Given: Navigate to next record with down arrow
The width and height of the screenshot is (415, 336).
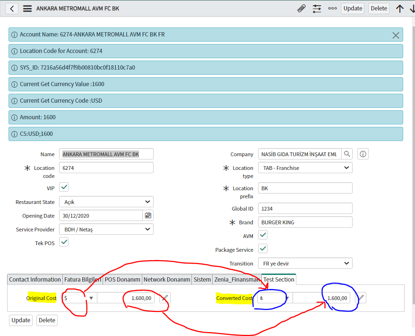Looking at the screenshot, I should coord(411,8).
